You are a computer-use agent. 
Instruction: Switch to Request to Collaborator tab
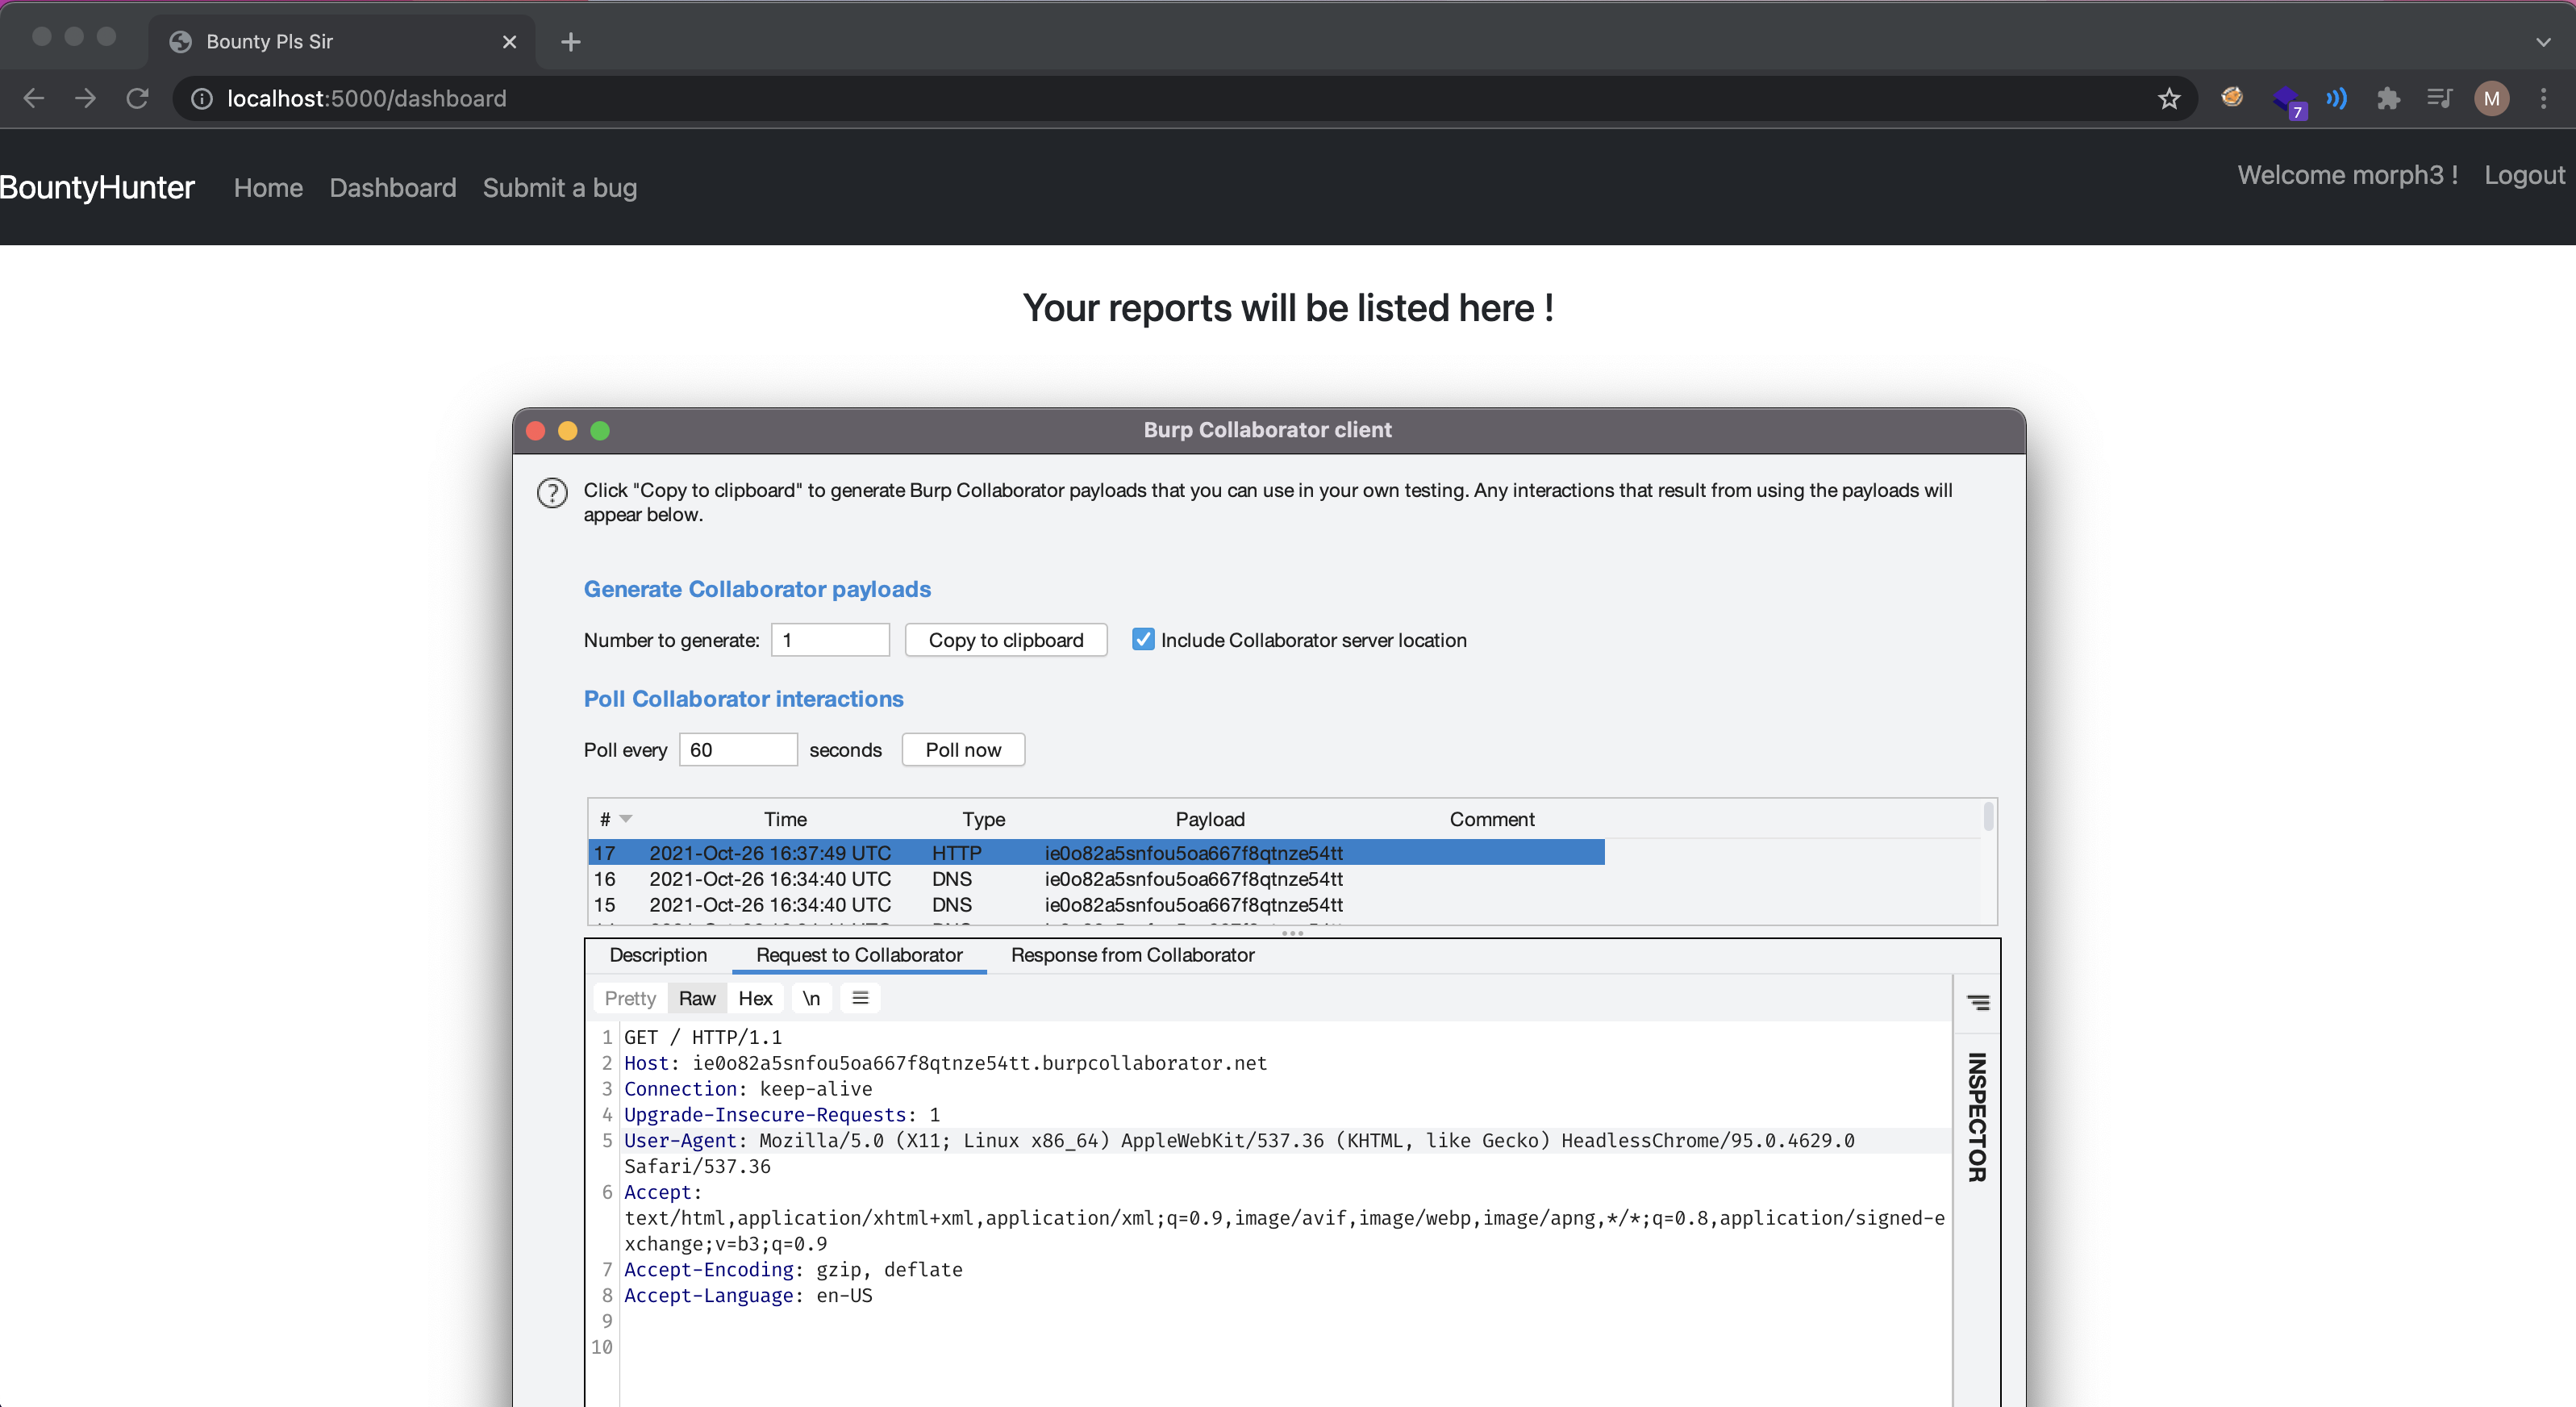pos(859,955)
